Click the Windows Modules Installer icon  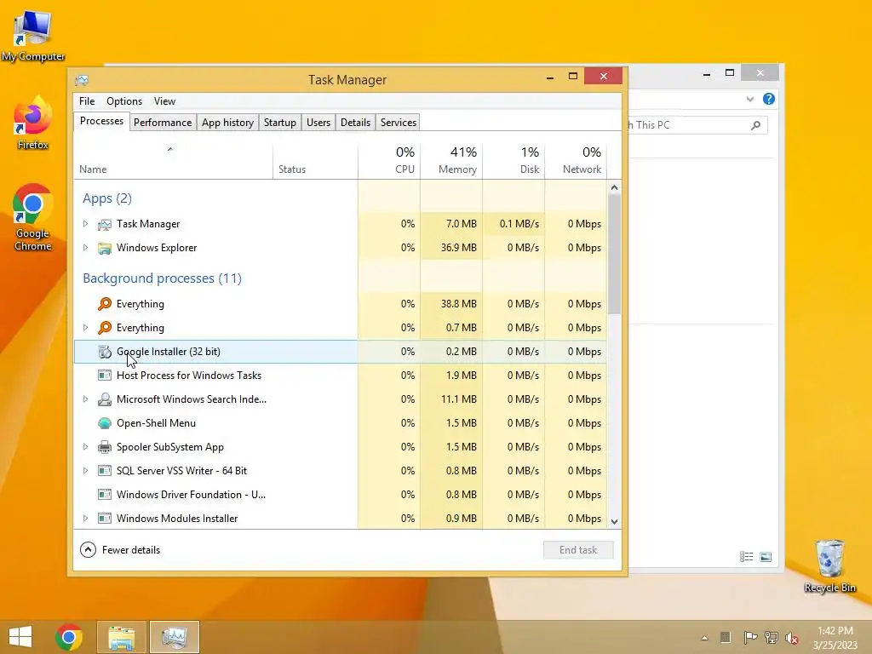pyautogui.click(x=105, y=519)
